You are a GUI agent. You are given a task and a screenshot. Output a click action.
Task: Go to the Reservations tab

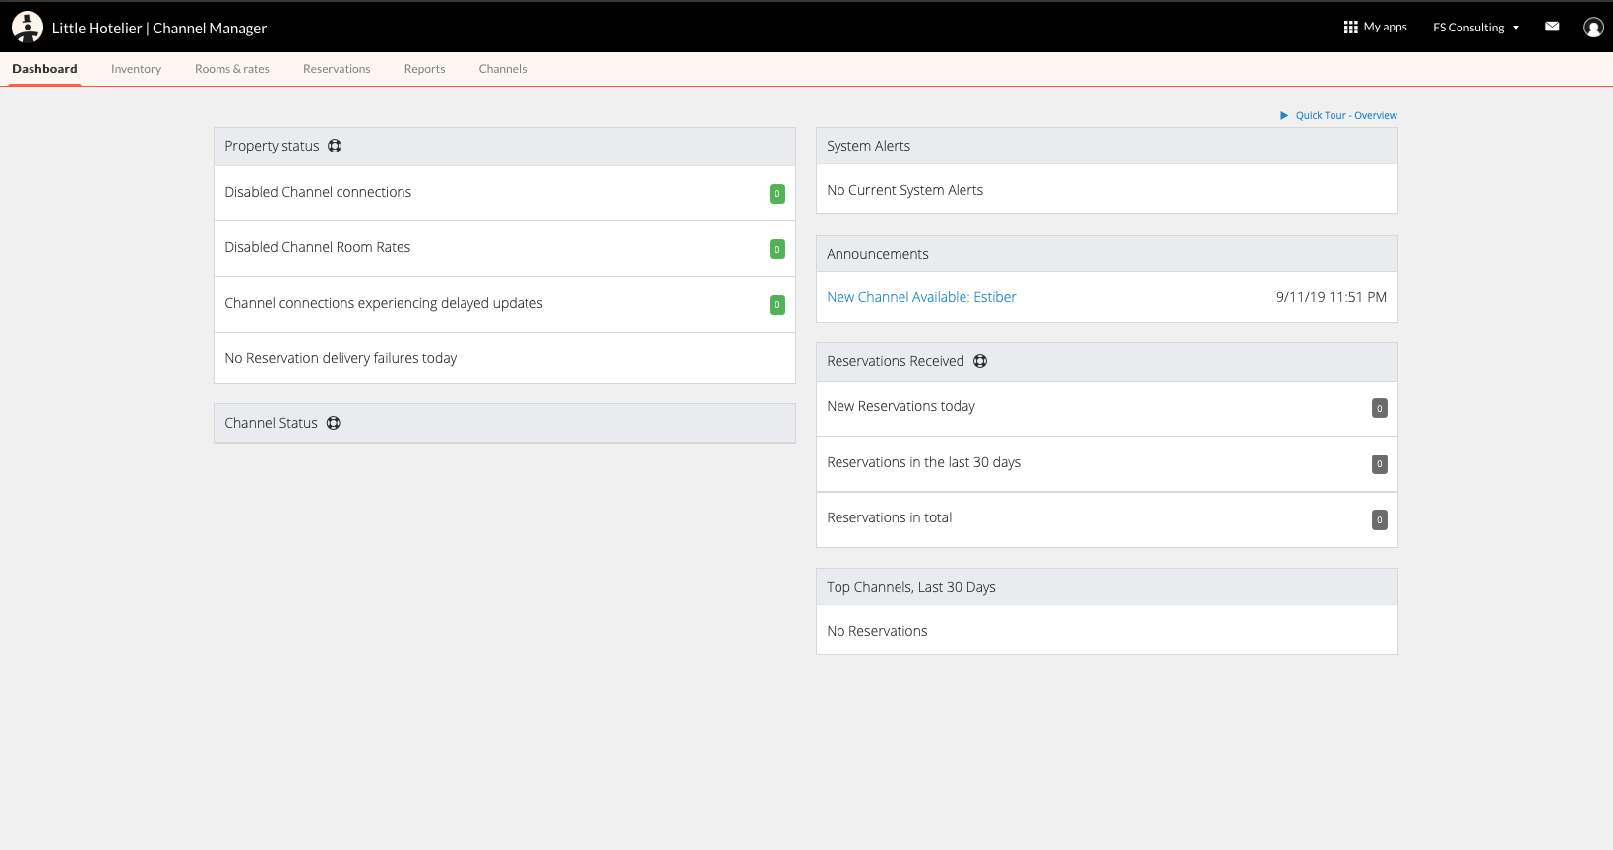[x=337, y=69]
